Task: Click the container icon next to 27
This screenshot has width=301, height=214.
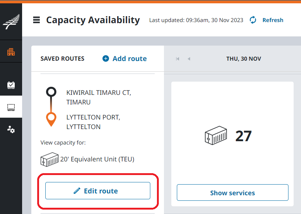Action: [x=216, y=136]
